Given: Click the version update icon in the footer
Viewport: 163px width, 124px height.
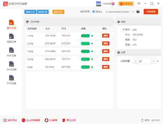Looking at the screenshot, I should (142, 120).
